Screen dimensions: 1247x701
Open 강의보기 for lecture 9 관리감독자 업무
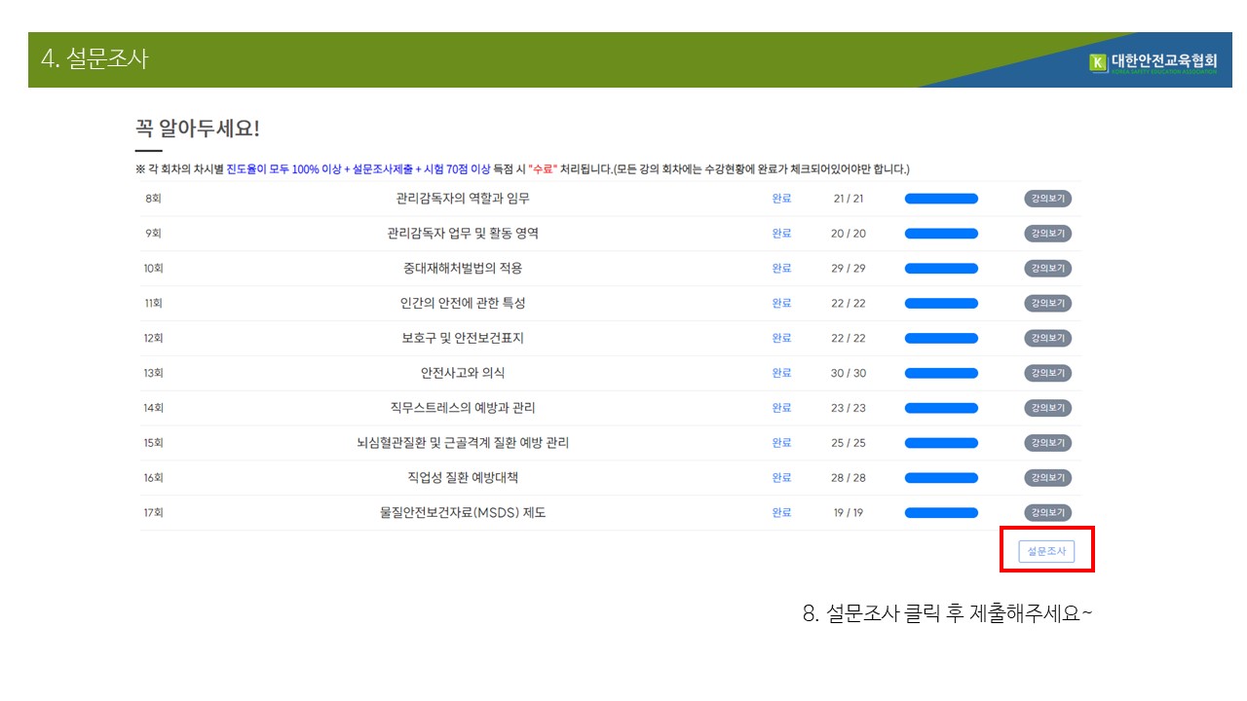[1047, 234]
